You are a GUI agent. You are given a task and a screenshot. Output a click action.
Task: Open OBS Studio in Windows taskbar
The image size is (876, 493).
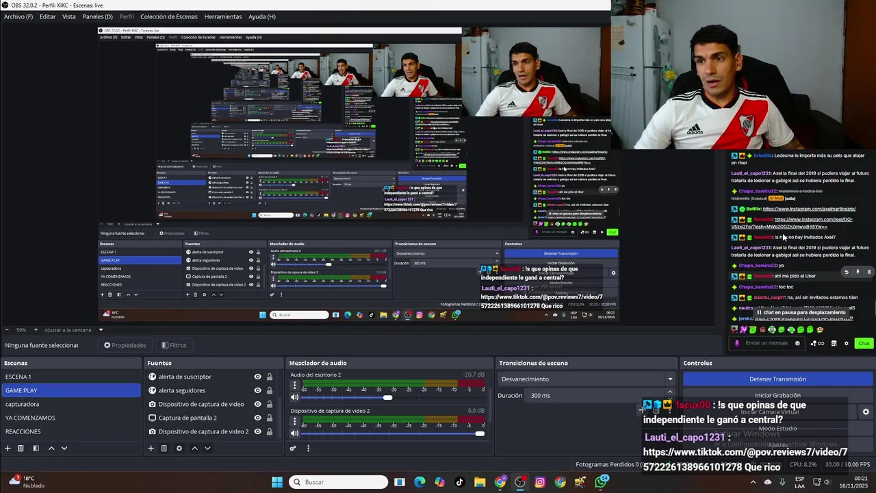click(520, 482)
